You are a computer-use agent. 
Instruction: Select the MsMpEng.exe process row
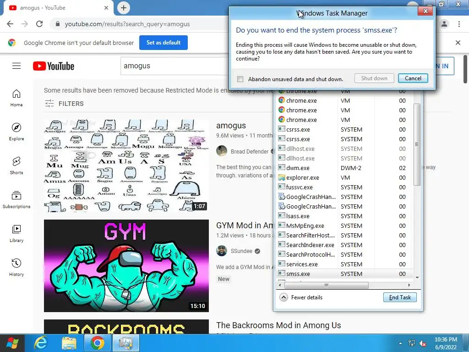click(344, 225)
